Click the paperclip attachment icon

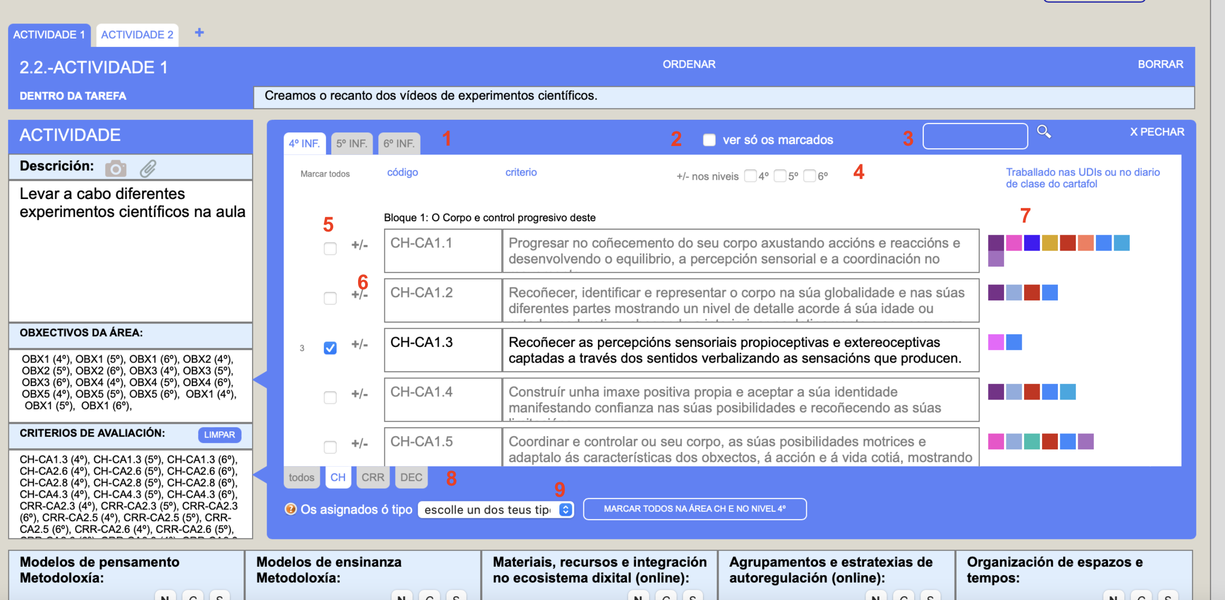click(x=148, y=169)
